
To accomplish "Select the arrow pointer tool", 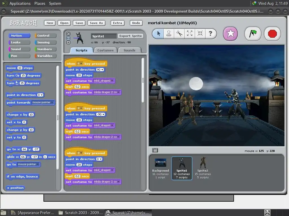I will click(x=158, y=34).
